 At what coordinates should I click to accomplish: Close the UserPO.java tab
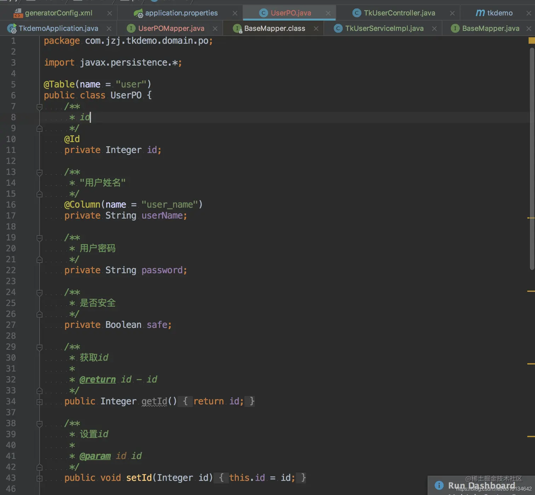[x=328, y=13]
